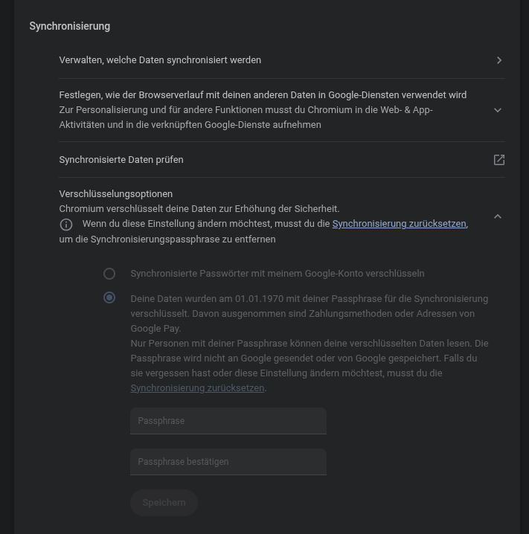The height and width of the screenshot is (534, 529).
Task: Click the "Synchronisierung" section heading
Action: [70, 27]
